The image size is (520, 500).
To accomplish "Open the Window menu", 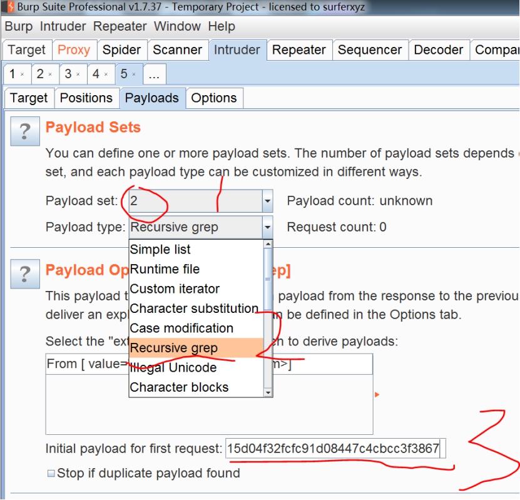I will pos(177,26).
